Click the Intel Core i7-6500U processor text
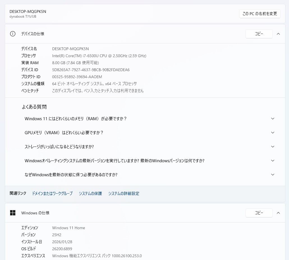 (x=99, y=56)
